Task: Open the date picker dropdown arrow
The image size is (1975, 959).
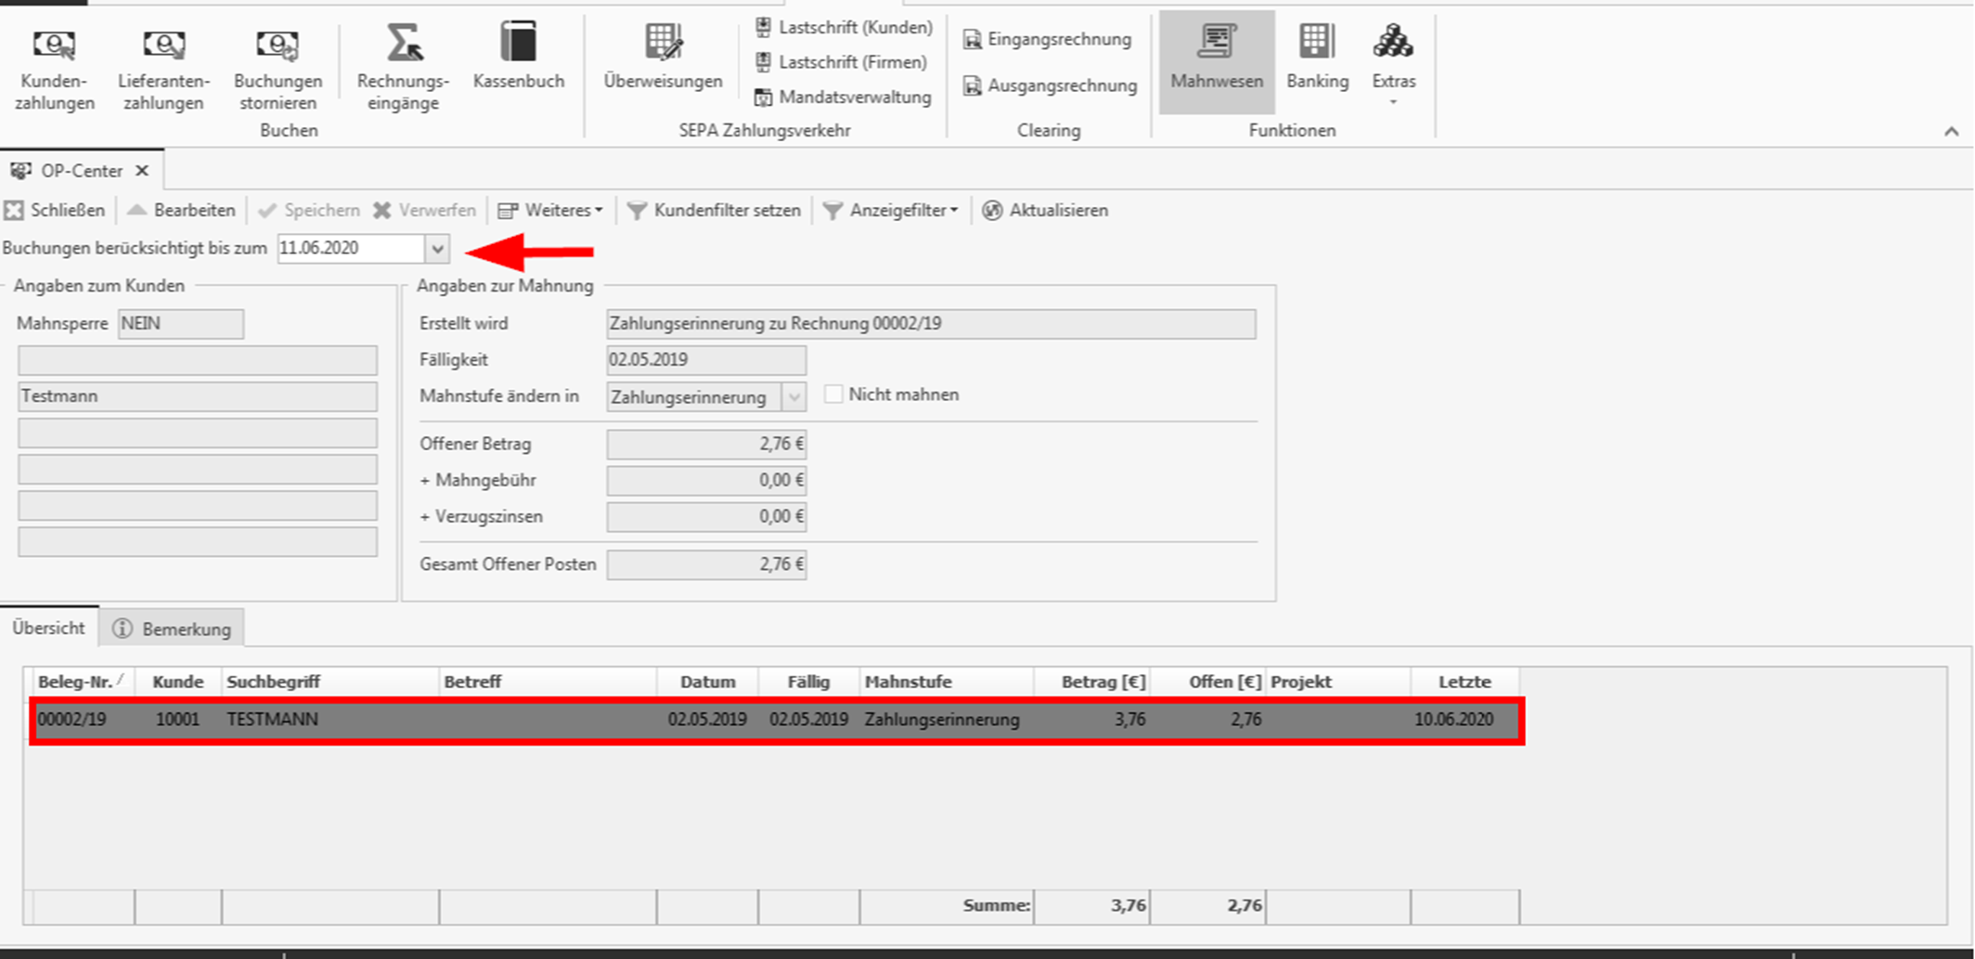Action: [437, 249]
